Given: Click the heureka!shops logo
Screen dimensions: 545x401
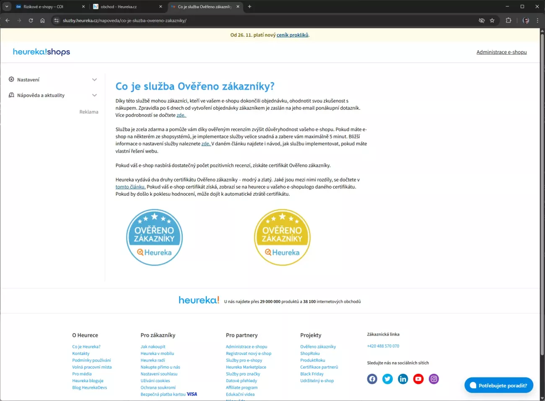Looking at the screenshot, I should click(42, 52).
